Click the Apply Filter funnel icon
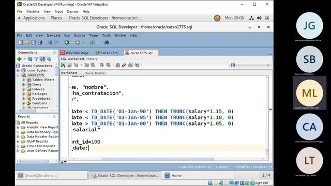This screenshot has height=186, width=331. (x=36, y=59)
